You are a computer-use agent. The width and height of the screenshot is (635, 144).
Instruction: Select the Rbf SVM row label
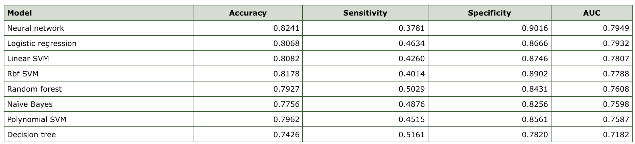[23, 74]
